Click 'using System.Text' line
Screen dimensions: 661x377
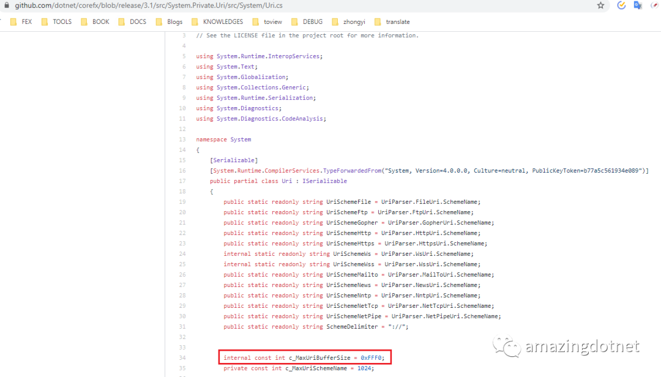(x=227, y=67)
